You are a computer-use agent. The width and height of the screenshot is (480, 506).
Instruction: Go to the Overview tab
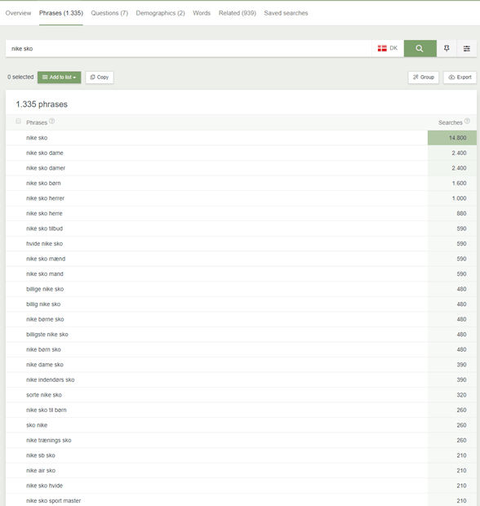tap(19, 13)
